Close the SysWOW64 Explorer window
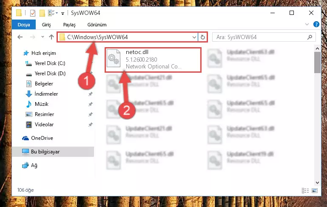This screenshot has width=327, height=207. (x=311, y=13)
